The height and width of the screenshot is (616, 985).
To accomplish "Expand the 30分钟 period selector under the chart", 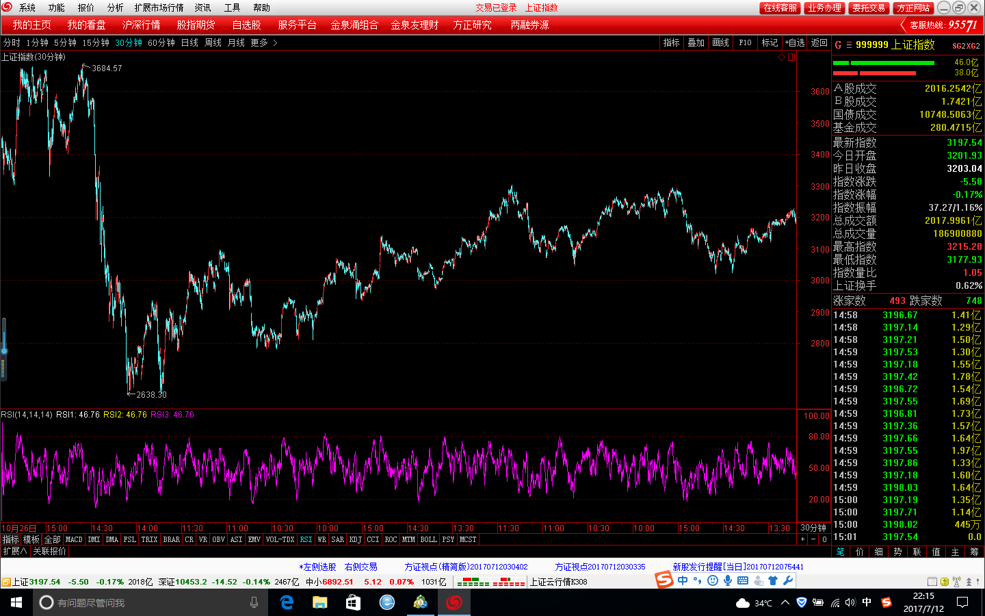I will [813, 528].
